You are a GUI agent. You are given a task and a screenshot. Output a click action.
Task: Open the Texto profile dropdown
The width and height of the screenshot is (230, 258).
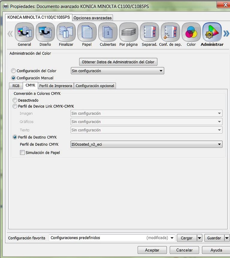click(x=146, y=130)
